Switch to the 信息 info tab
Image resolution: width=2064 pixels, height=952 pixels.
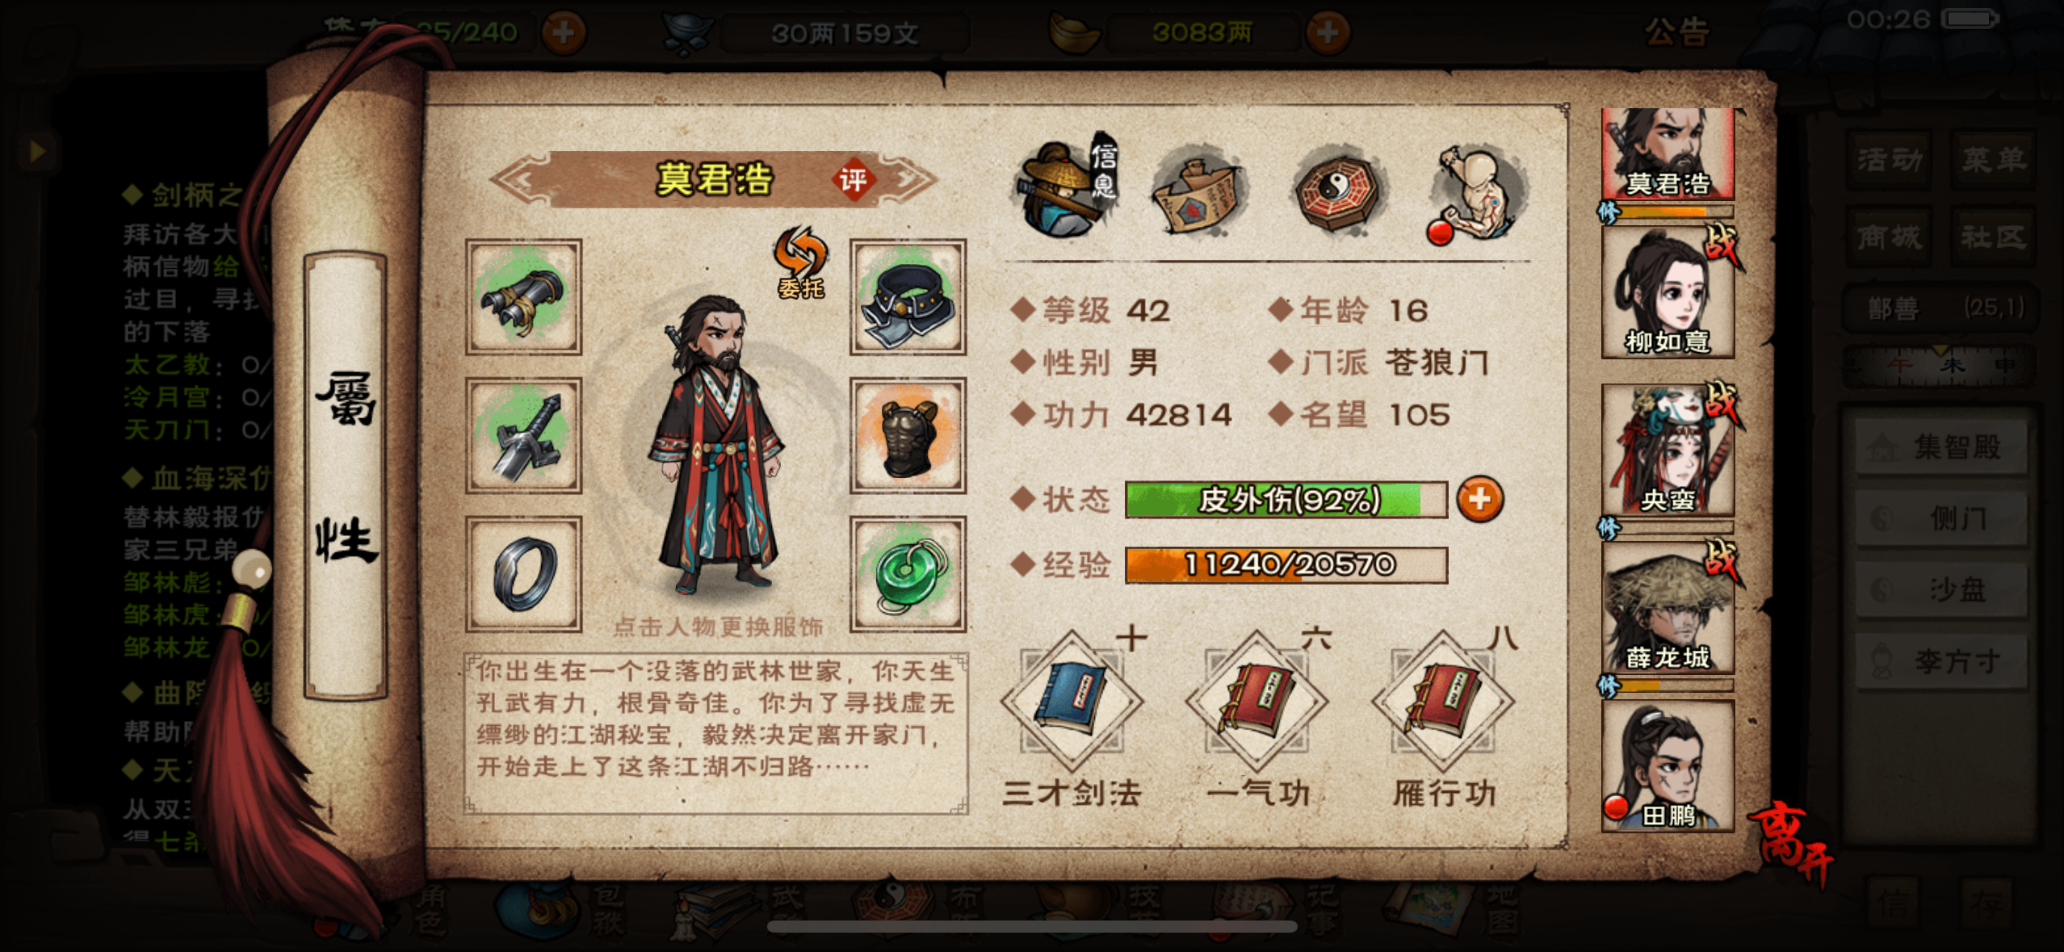tap(1068, 188)
